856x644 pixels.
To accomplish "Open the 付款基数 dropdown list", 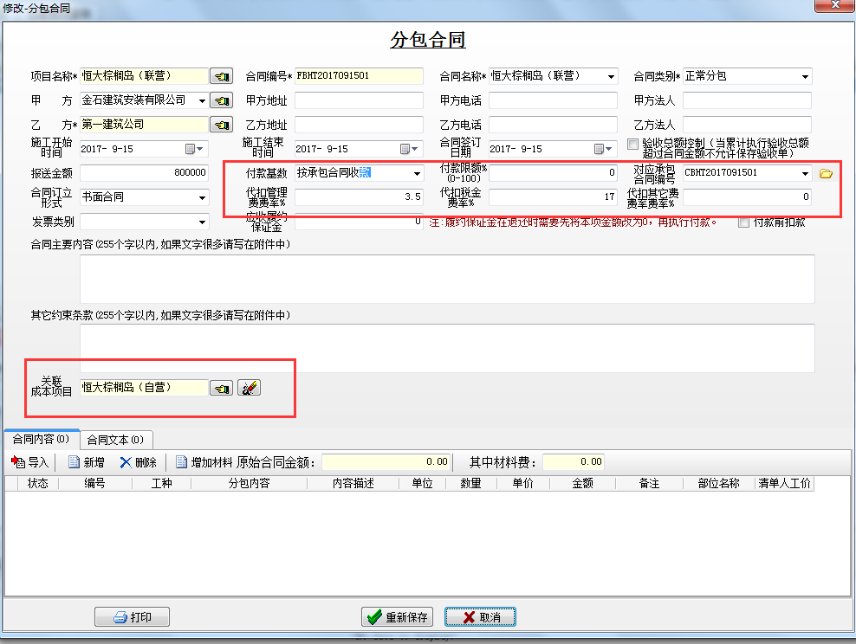I will tap(417, 173).
